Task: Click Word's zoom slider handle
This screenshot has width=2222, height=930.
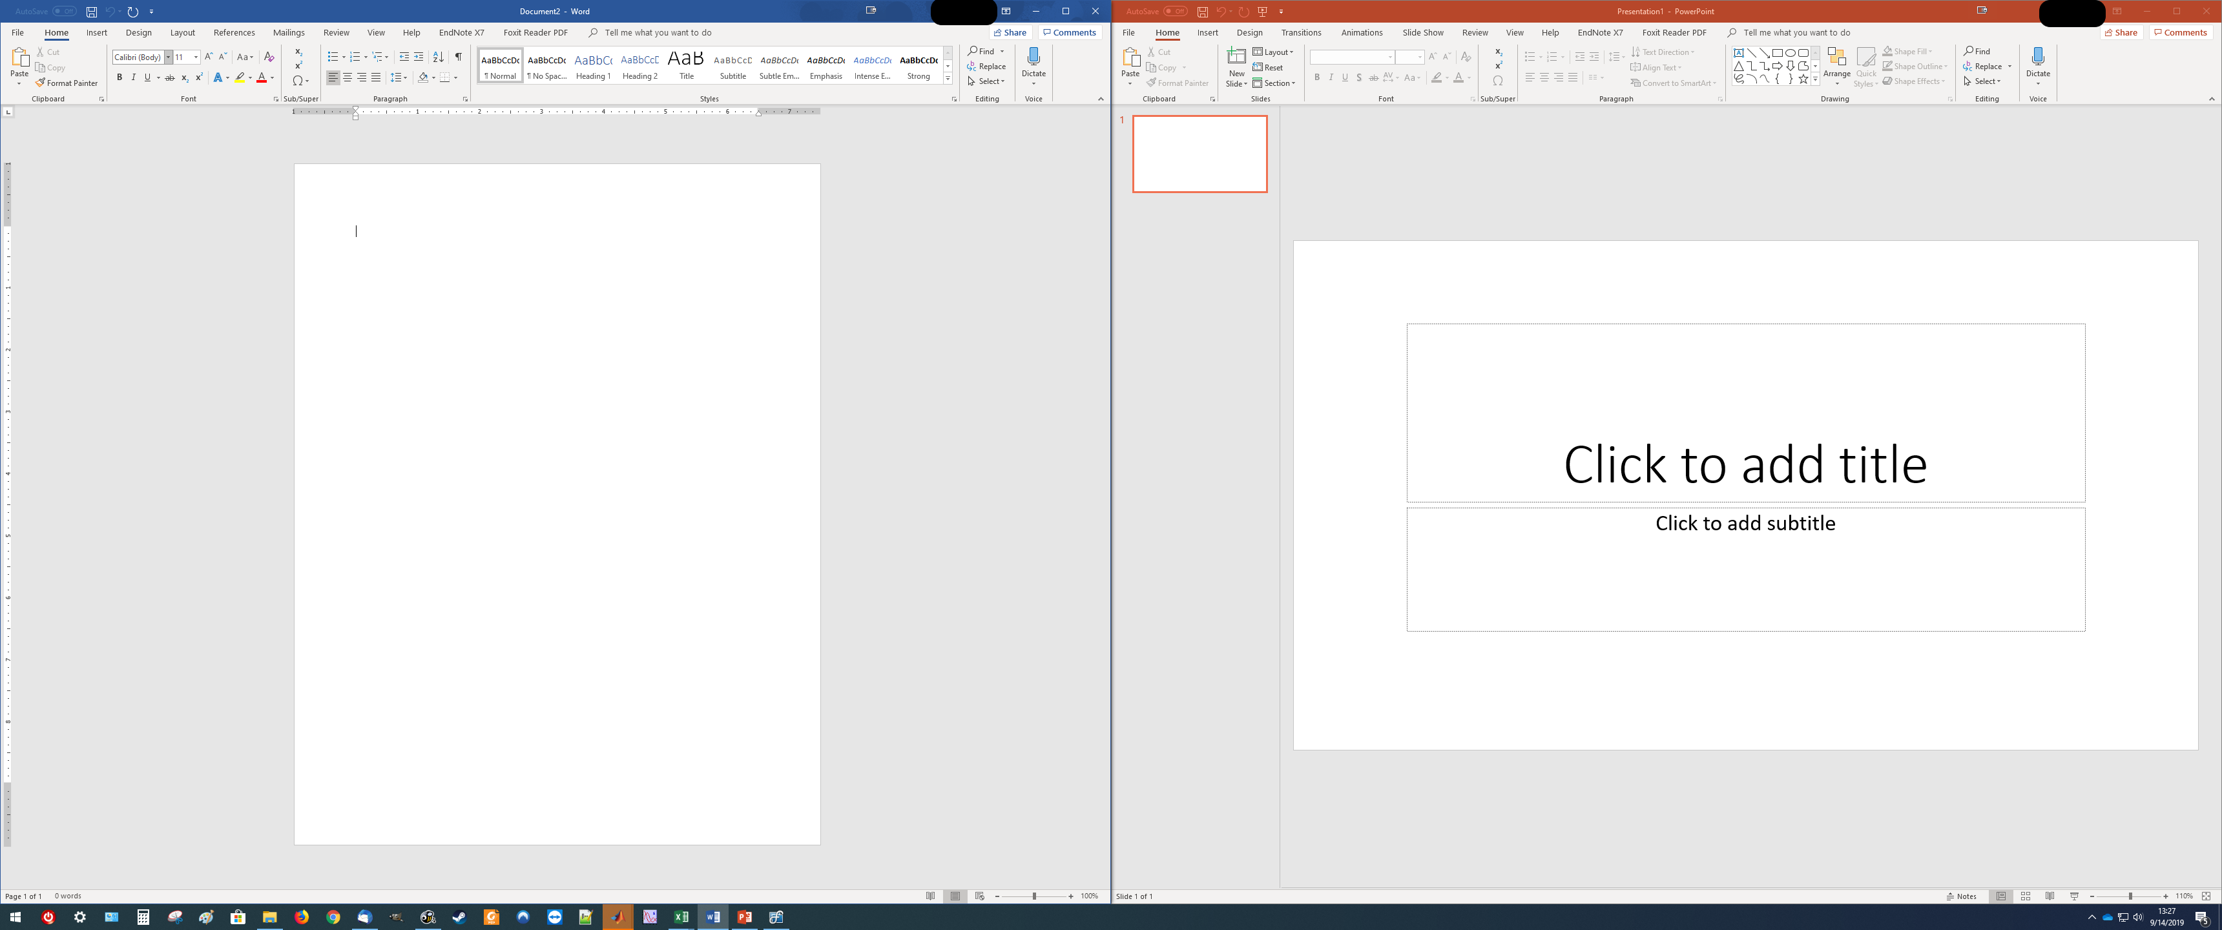Action: [1033, 896]
